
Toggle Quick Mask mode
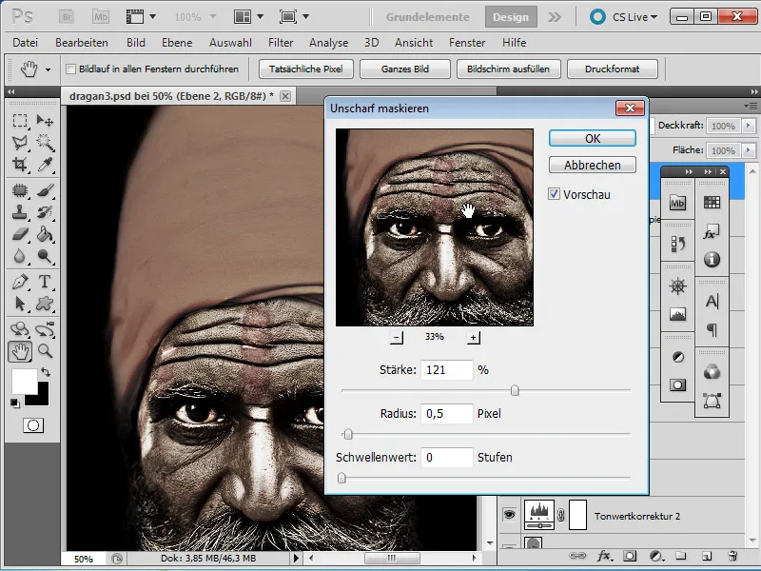point(33,425)
